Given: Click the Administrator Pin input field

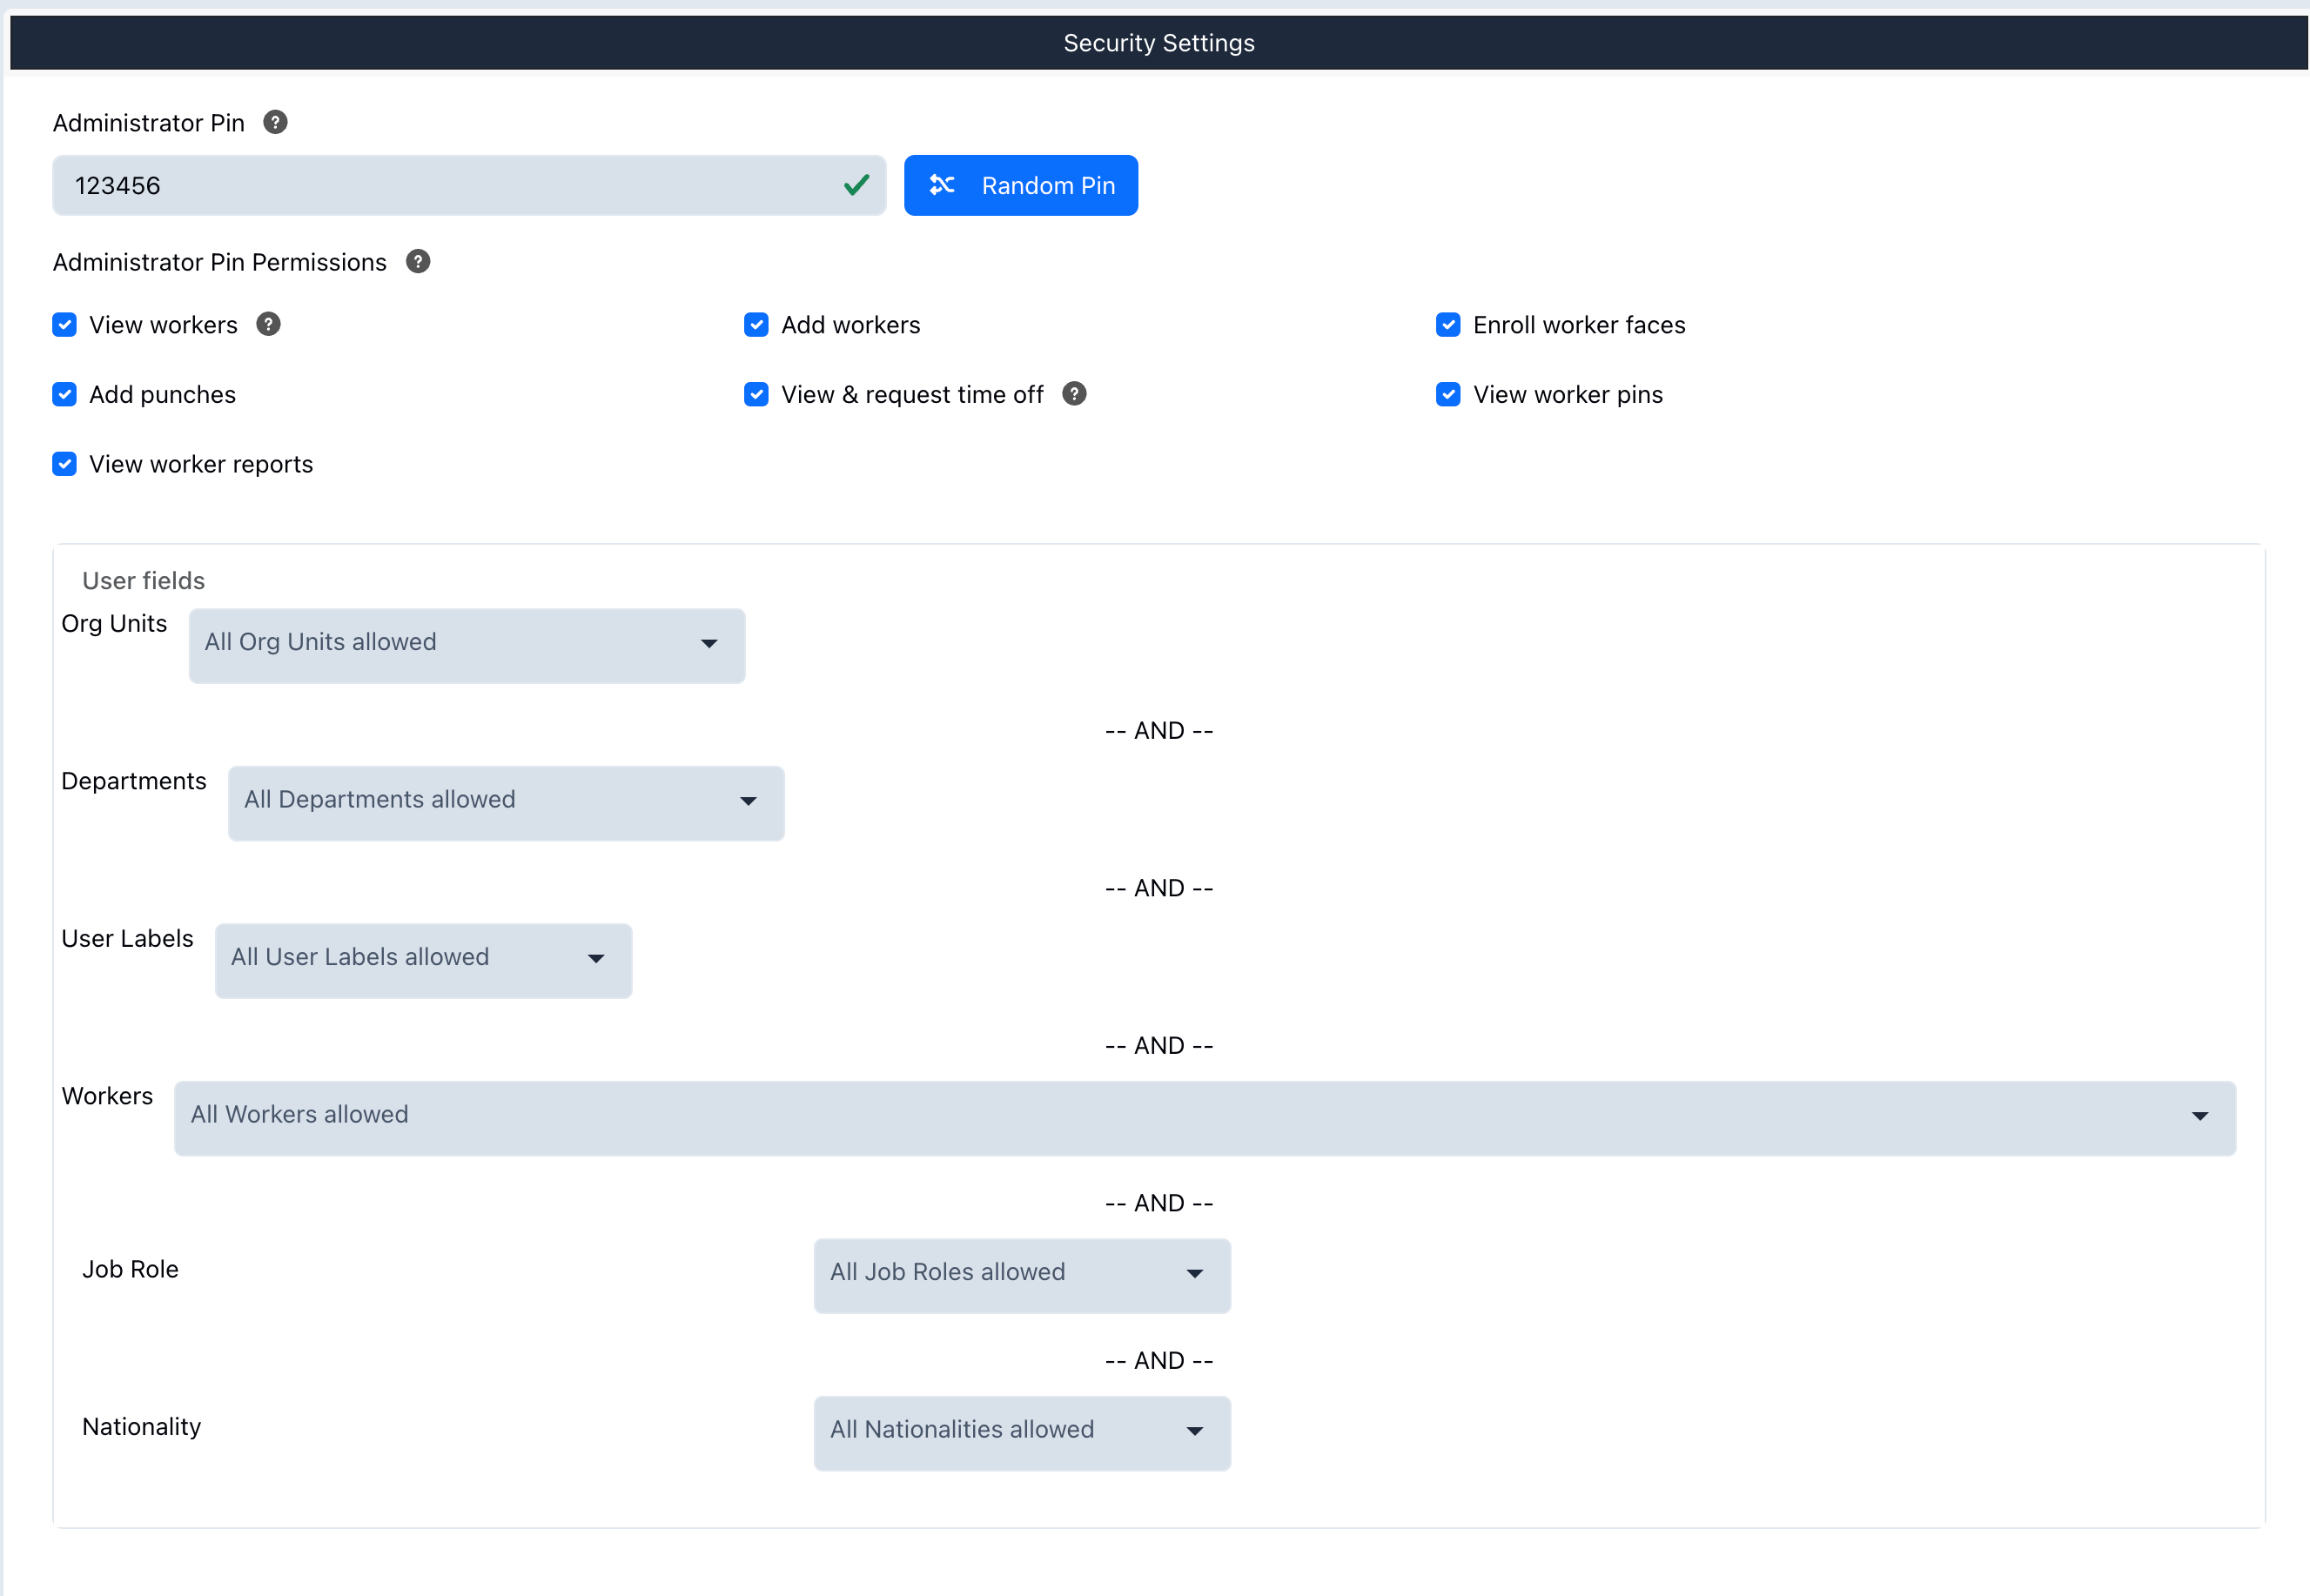Looking at the screenshot, I should (x=469, y=185).
